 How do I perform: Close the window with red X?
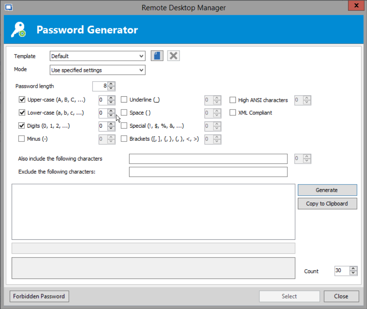[356, 5]
